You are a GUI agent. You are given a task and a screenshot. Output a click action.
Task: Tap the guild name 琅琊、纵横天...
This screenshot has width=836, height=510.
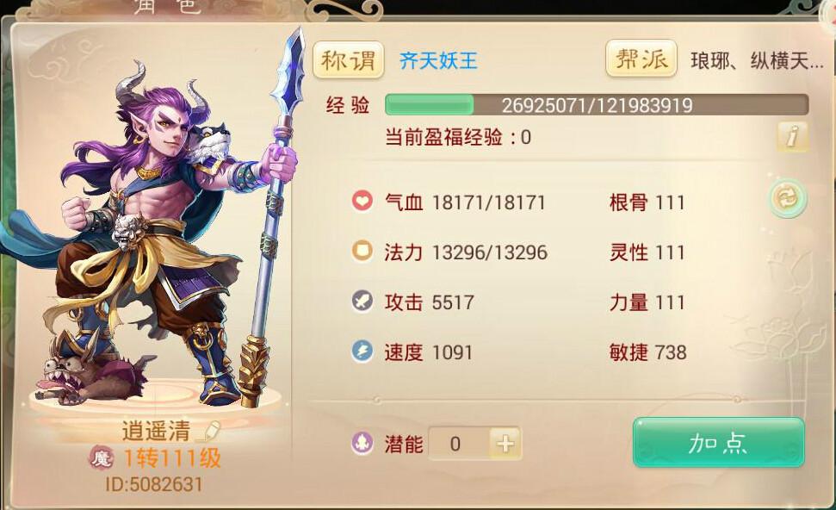[x=757, y=61]
